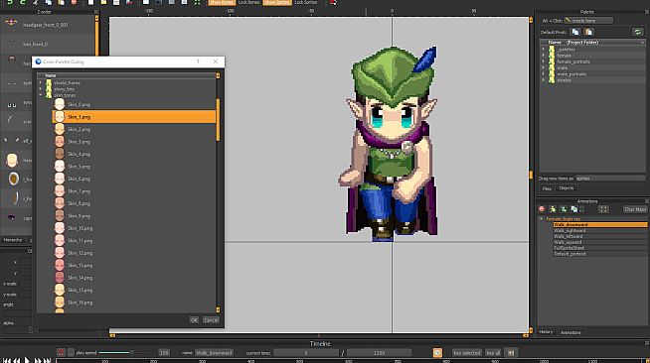Viewport: 650px width, 363px height.
Task: Select the brown shield sprite thumbnail in Z-order
Action: pyautogui.click(x=14, y=179)
